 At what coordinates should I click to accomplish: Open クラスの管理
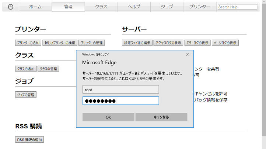48,69
